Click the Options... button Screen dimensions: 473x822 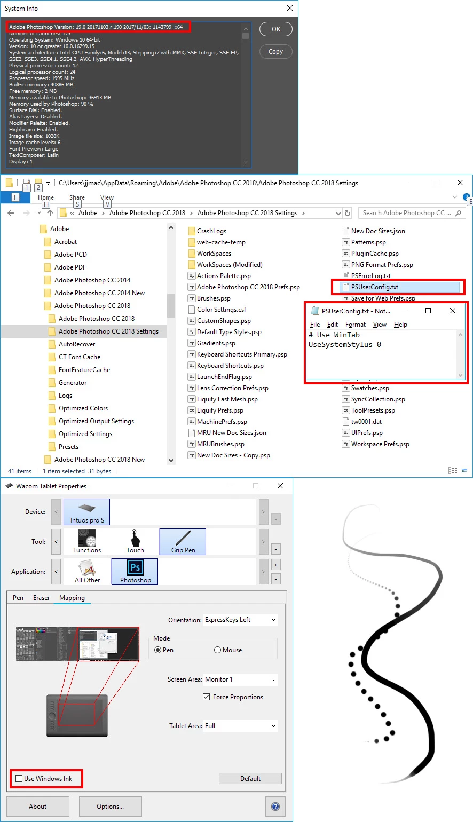(x=111, y=807)
